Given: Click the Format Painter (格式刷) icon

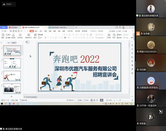Looking at the screenshot, I should click(x=13, y=36).
